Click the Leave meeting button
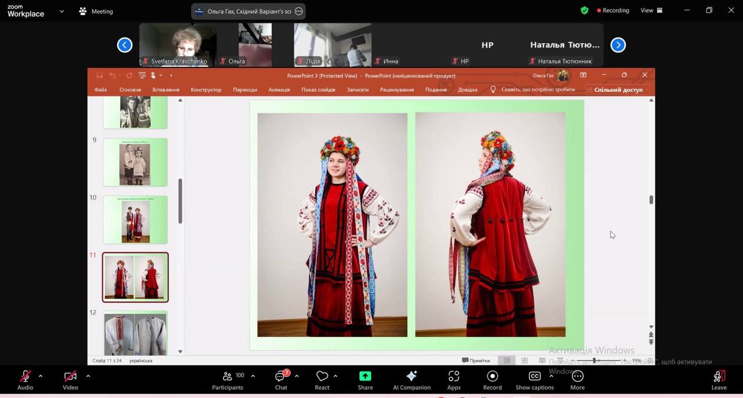Screen dimensions: 743x398 click(719, 380)
